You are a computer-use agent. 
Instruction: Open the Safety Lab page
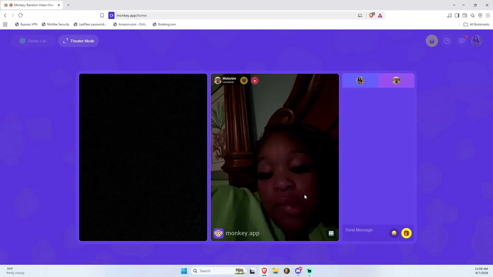33,41
